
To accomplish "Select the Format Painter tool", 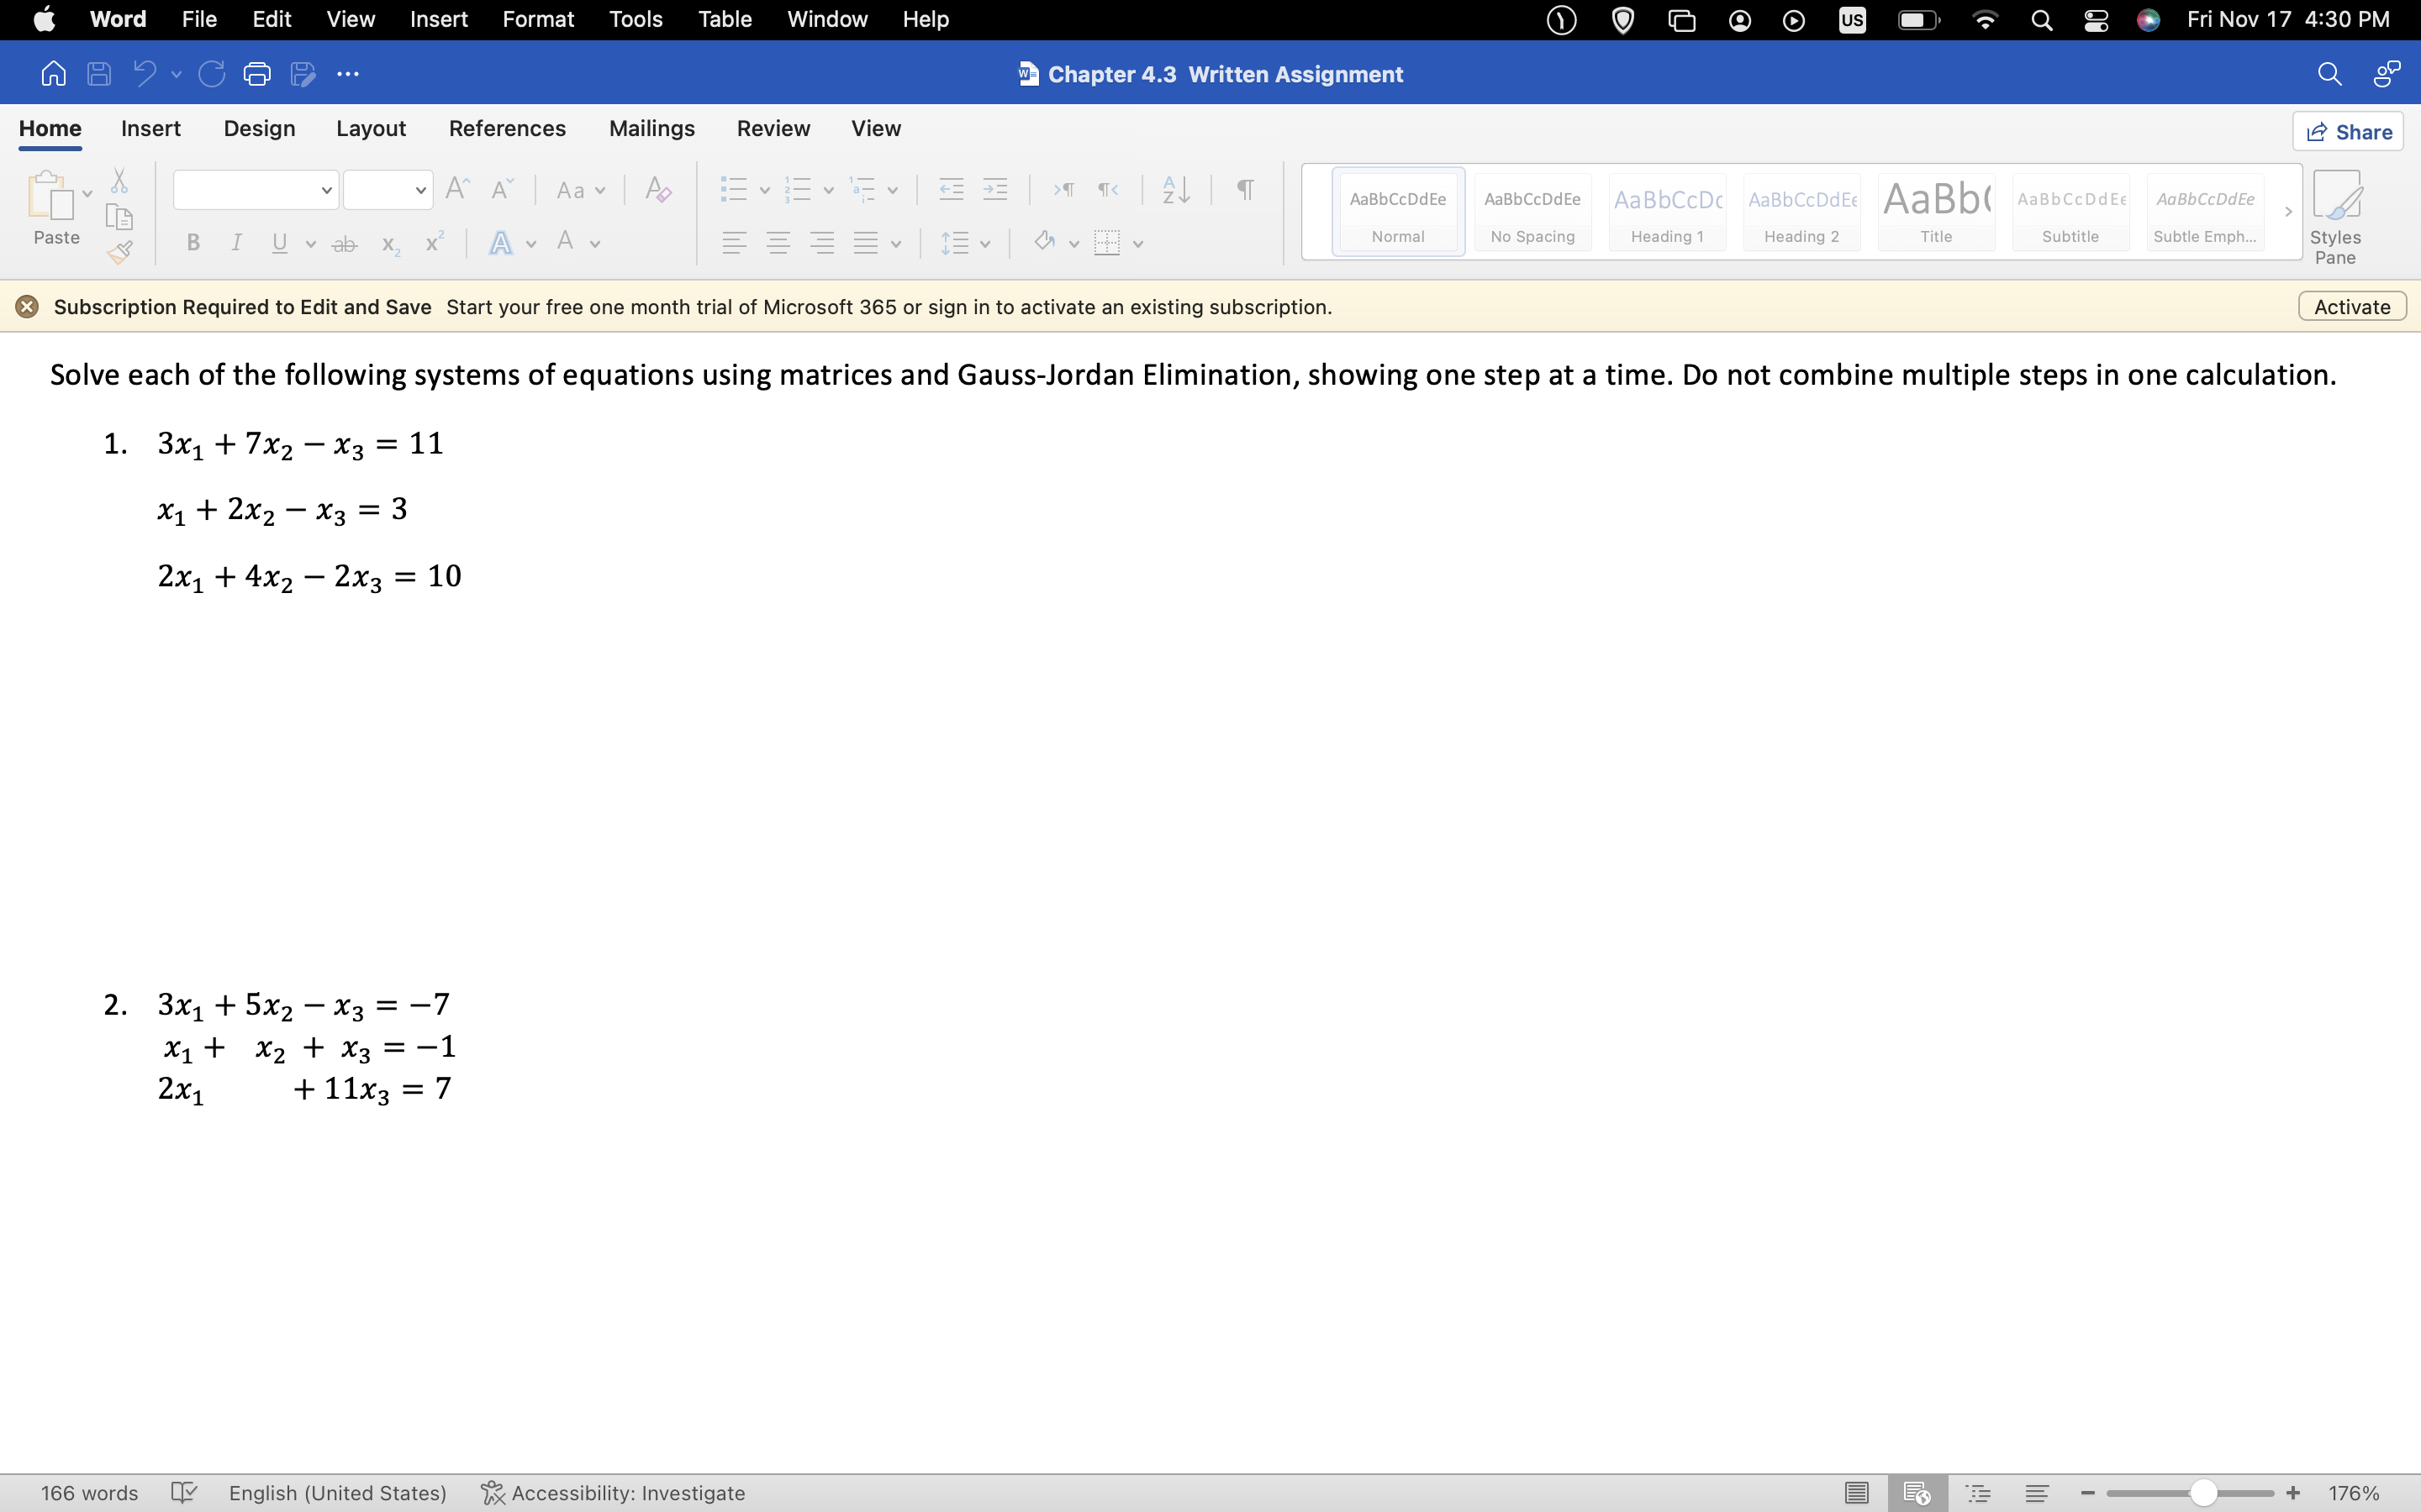I will click(x=120, y=252).
